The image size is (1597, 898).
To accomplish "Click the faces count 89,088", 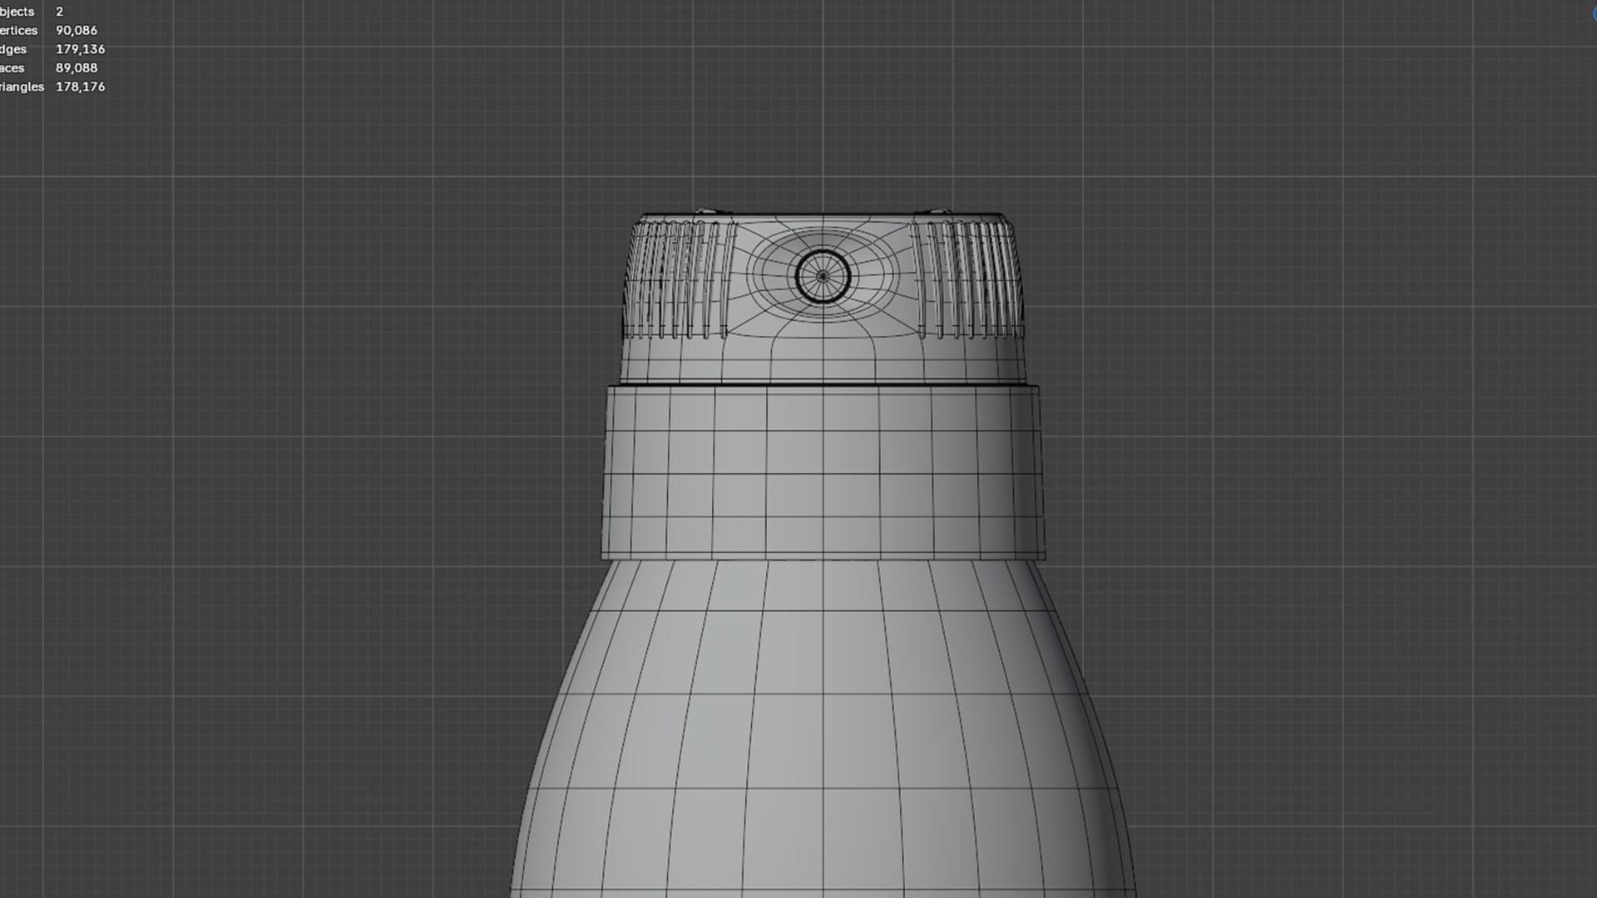I will click(x=77, y=68).
